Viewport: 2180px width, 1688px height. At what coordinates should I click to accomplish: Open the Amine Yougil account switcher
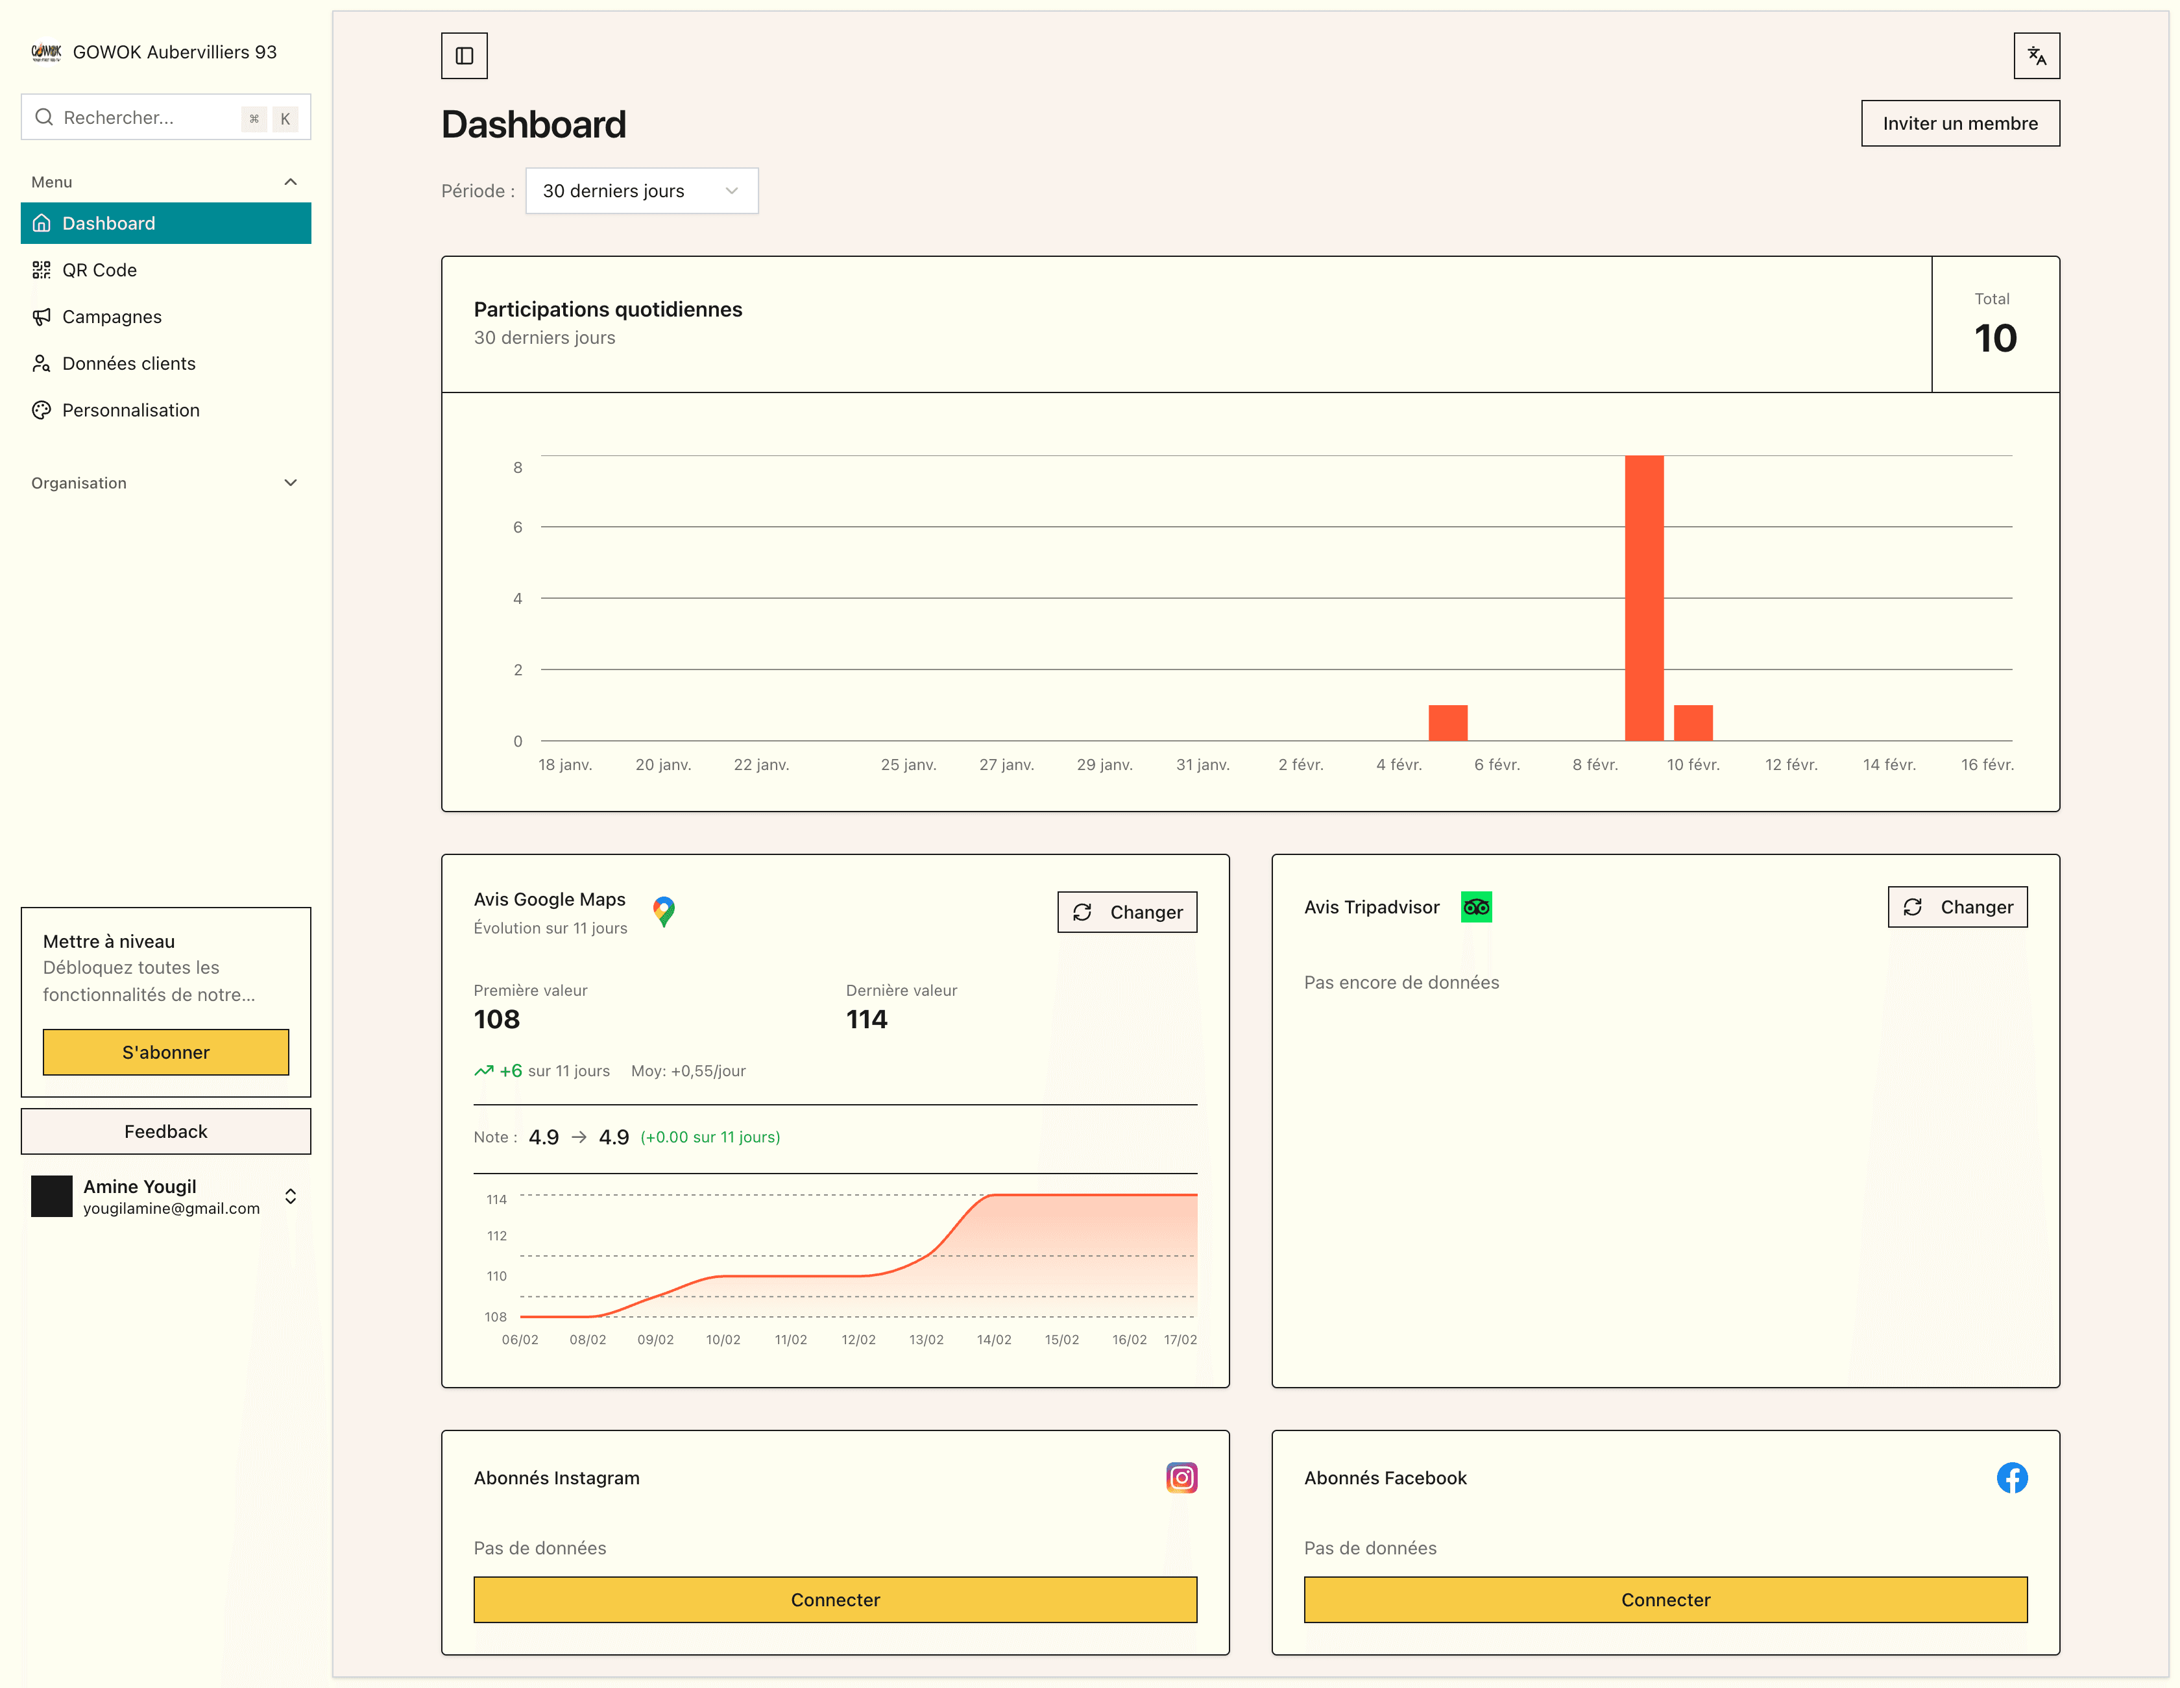pos(291,1196)
